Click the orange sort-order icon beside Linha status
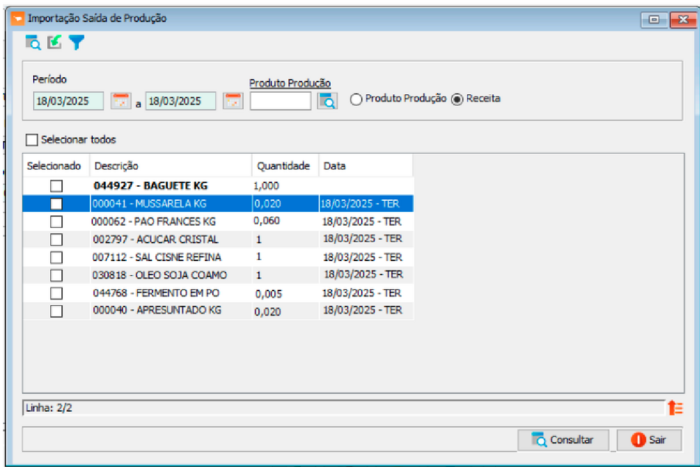The image size is (700, 467). (675, 407)
